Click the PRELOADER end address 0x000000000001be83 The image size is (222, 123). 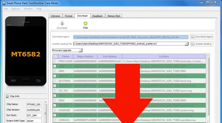[110, 61]
